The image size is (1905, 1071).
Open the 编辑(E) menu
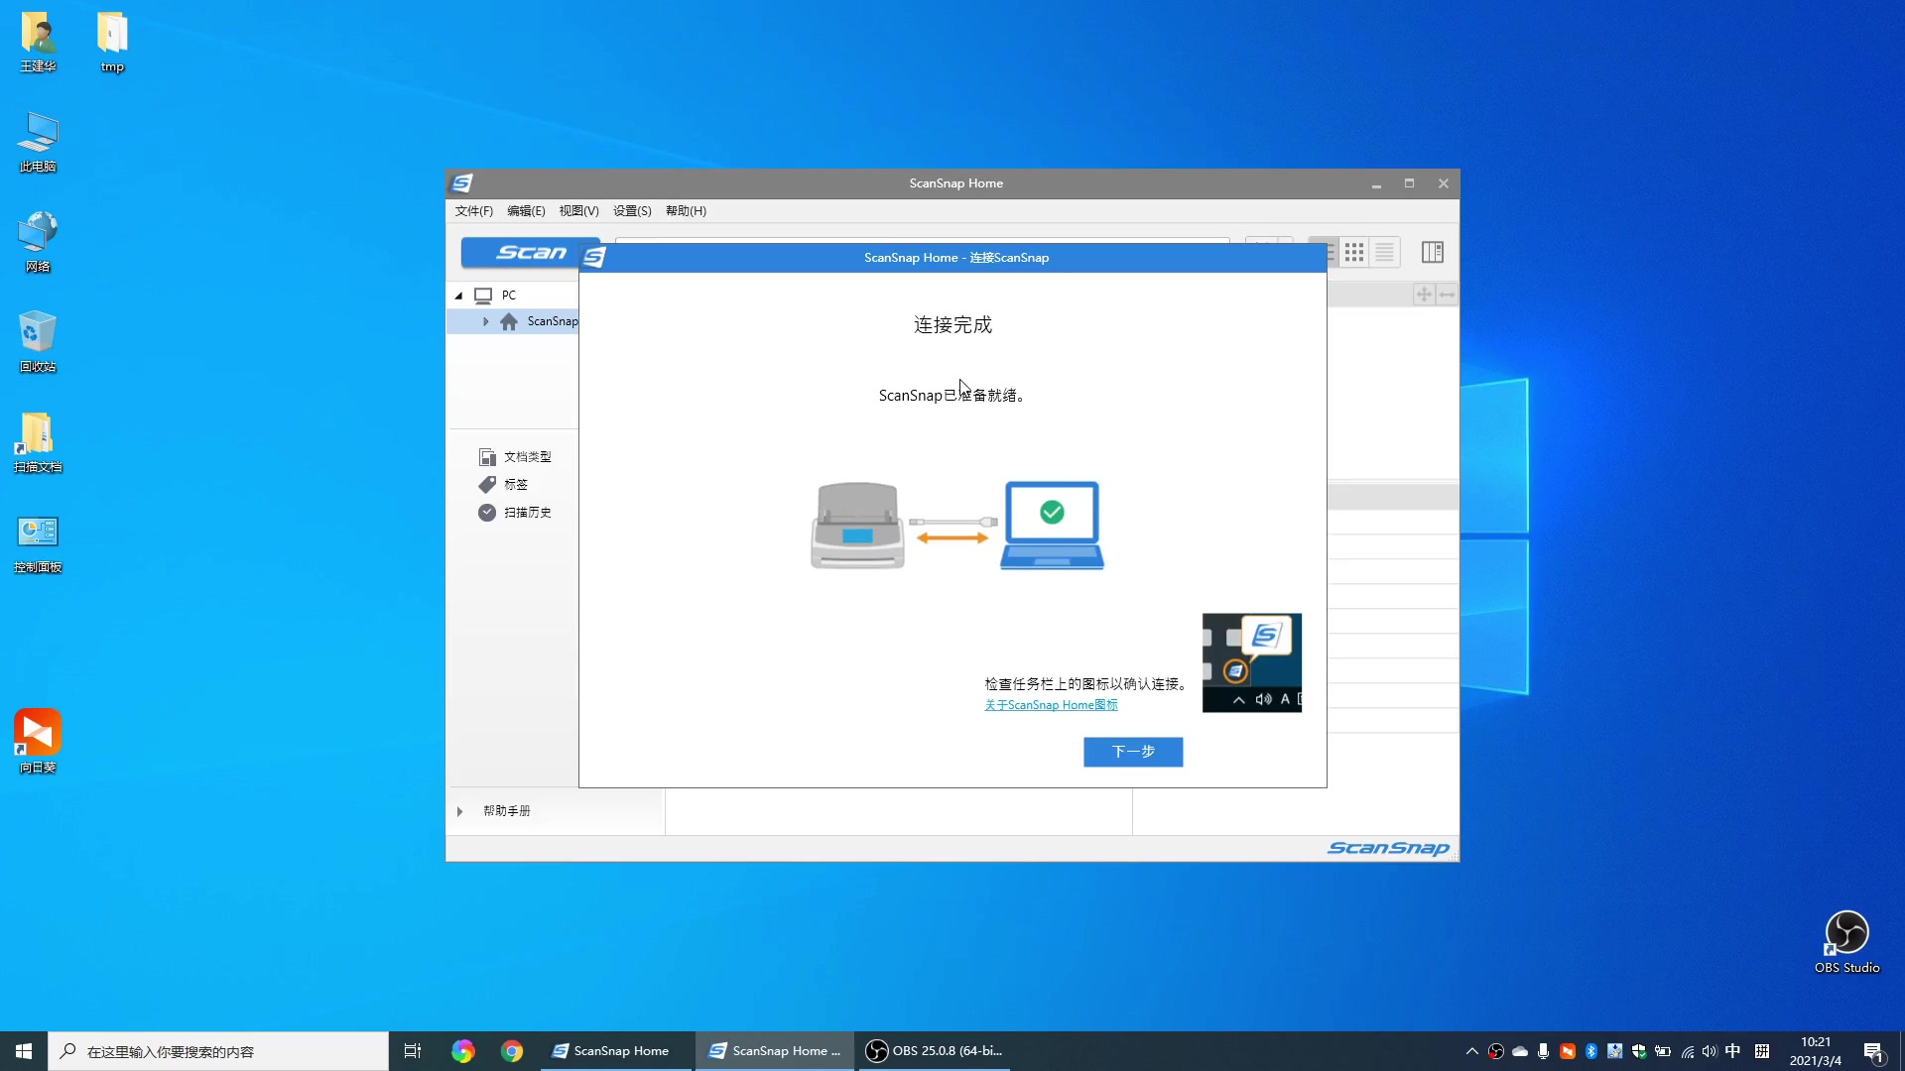[526, 211]
